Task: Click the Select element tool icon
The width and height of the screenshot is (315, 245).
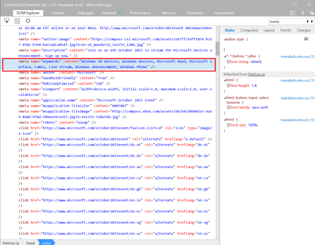Action: [7, 21]
